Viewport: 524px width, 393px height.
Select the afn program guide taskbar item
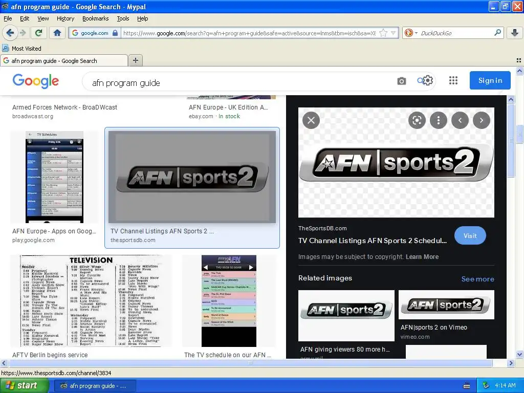pyautogui.click(x=95, y=386)
